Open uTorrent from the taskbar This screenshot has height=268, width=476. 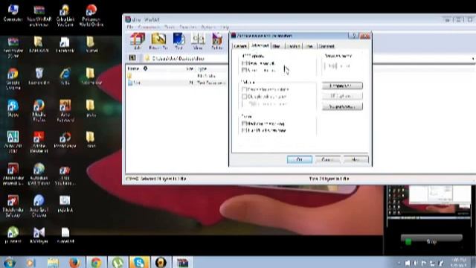(118, 262)
